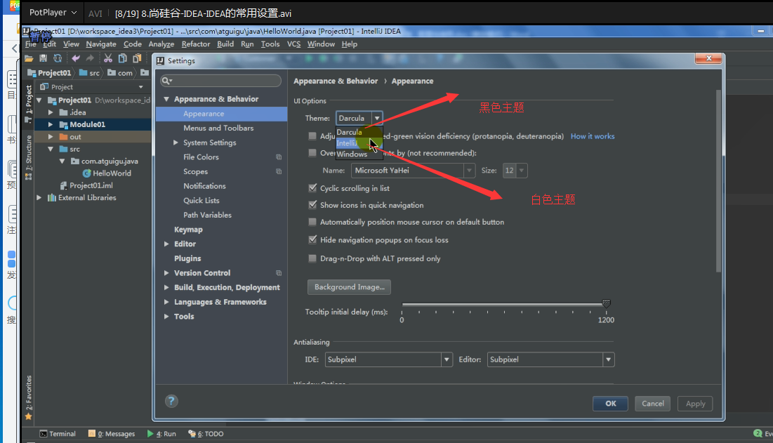Enable Drag-n-Drop with ALT pressed only
The image size is (773, 443).
(312, 258)
